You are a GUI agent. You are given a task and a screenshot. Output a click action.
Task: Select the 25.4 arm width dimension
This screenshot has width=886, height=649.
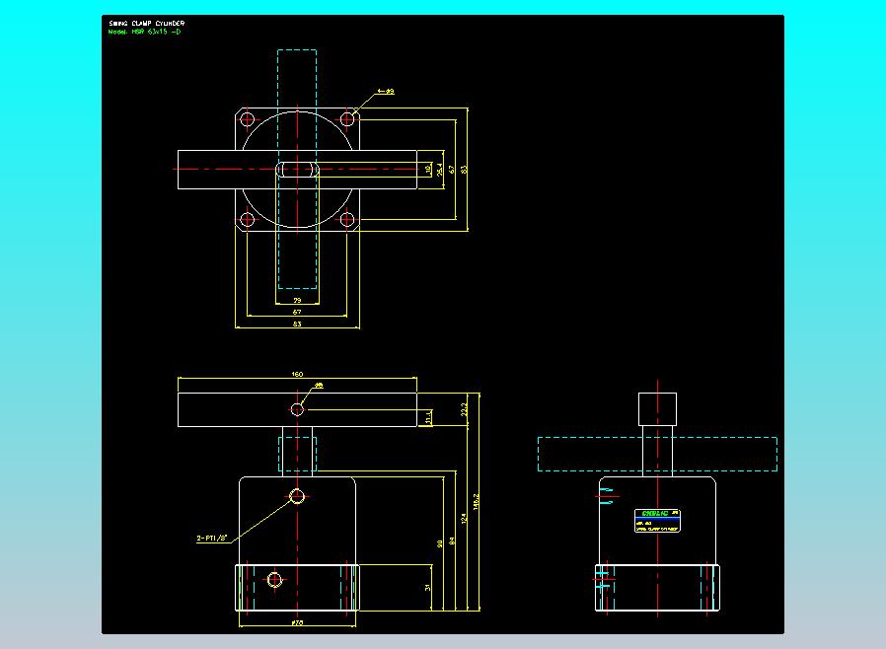tap(440, 170)
